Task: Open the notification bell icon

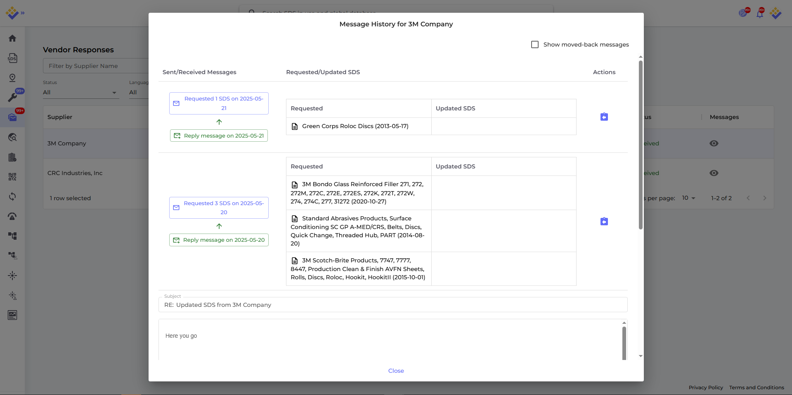Action: click(760, 13)
